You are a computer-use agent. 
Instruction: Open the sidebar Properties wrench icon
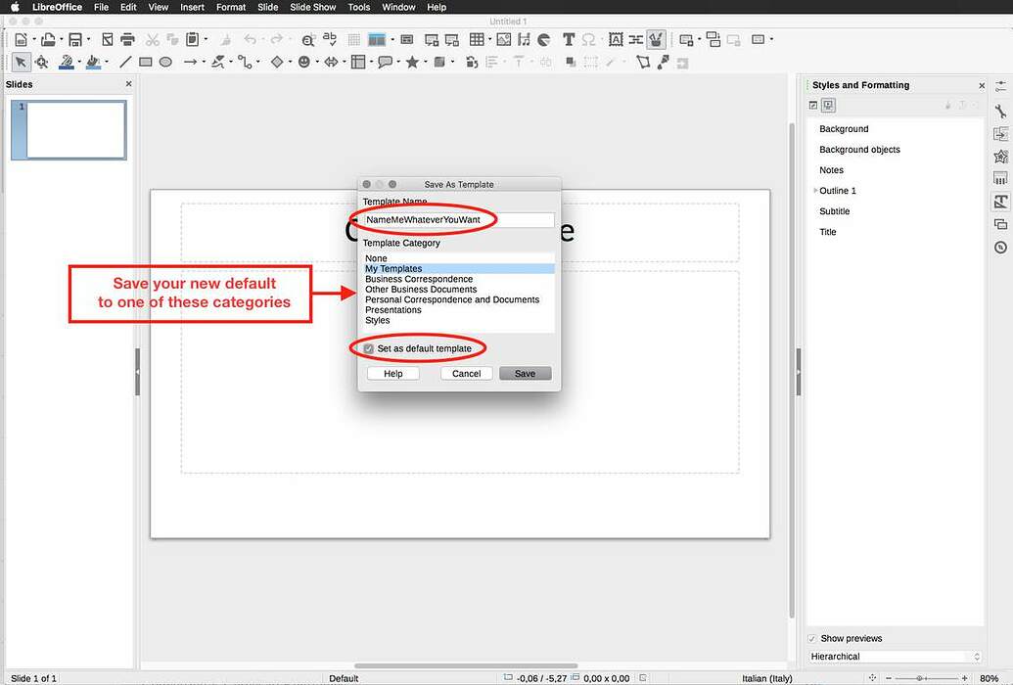1000,111
